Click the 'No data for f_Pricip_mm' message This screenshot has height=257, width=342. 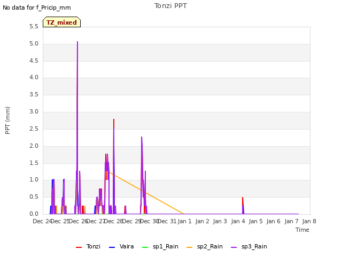point(37,7)
